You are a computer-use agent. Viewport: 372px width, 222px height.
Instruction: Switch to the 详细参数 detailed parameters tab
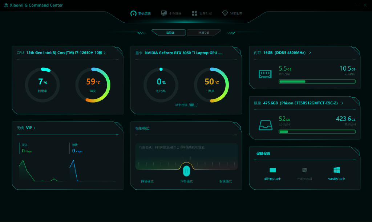[x=204, y=32]
